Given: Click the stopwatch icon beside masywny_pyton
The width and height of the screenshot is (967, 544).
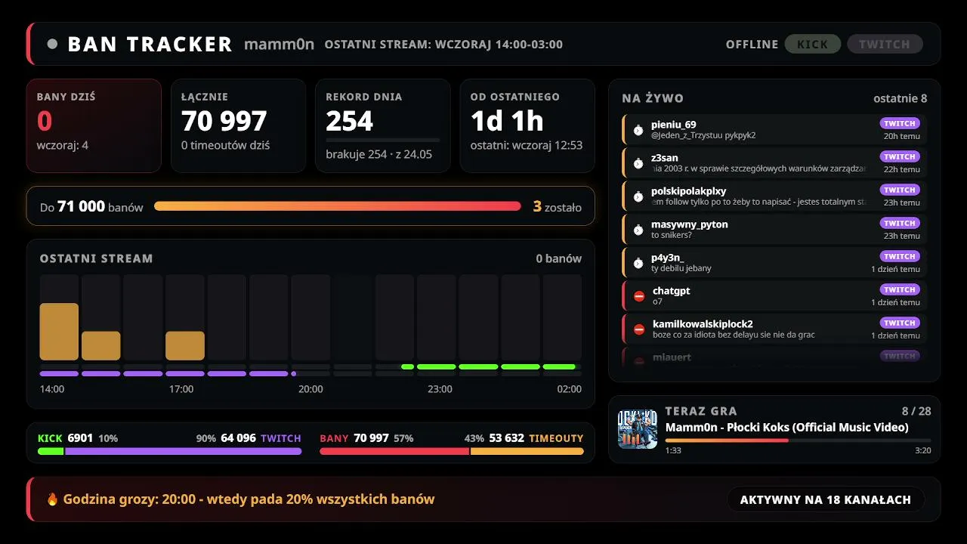Looking at the screenshot, I should 638,230.
